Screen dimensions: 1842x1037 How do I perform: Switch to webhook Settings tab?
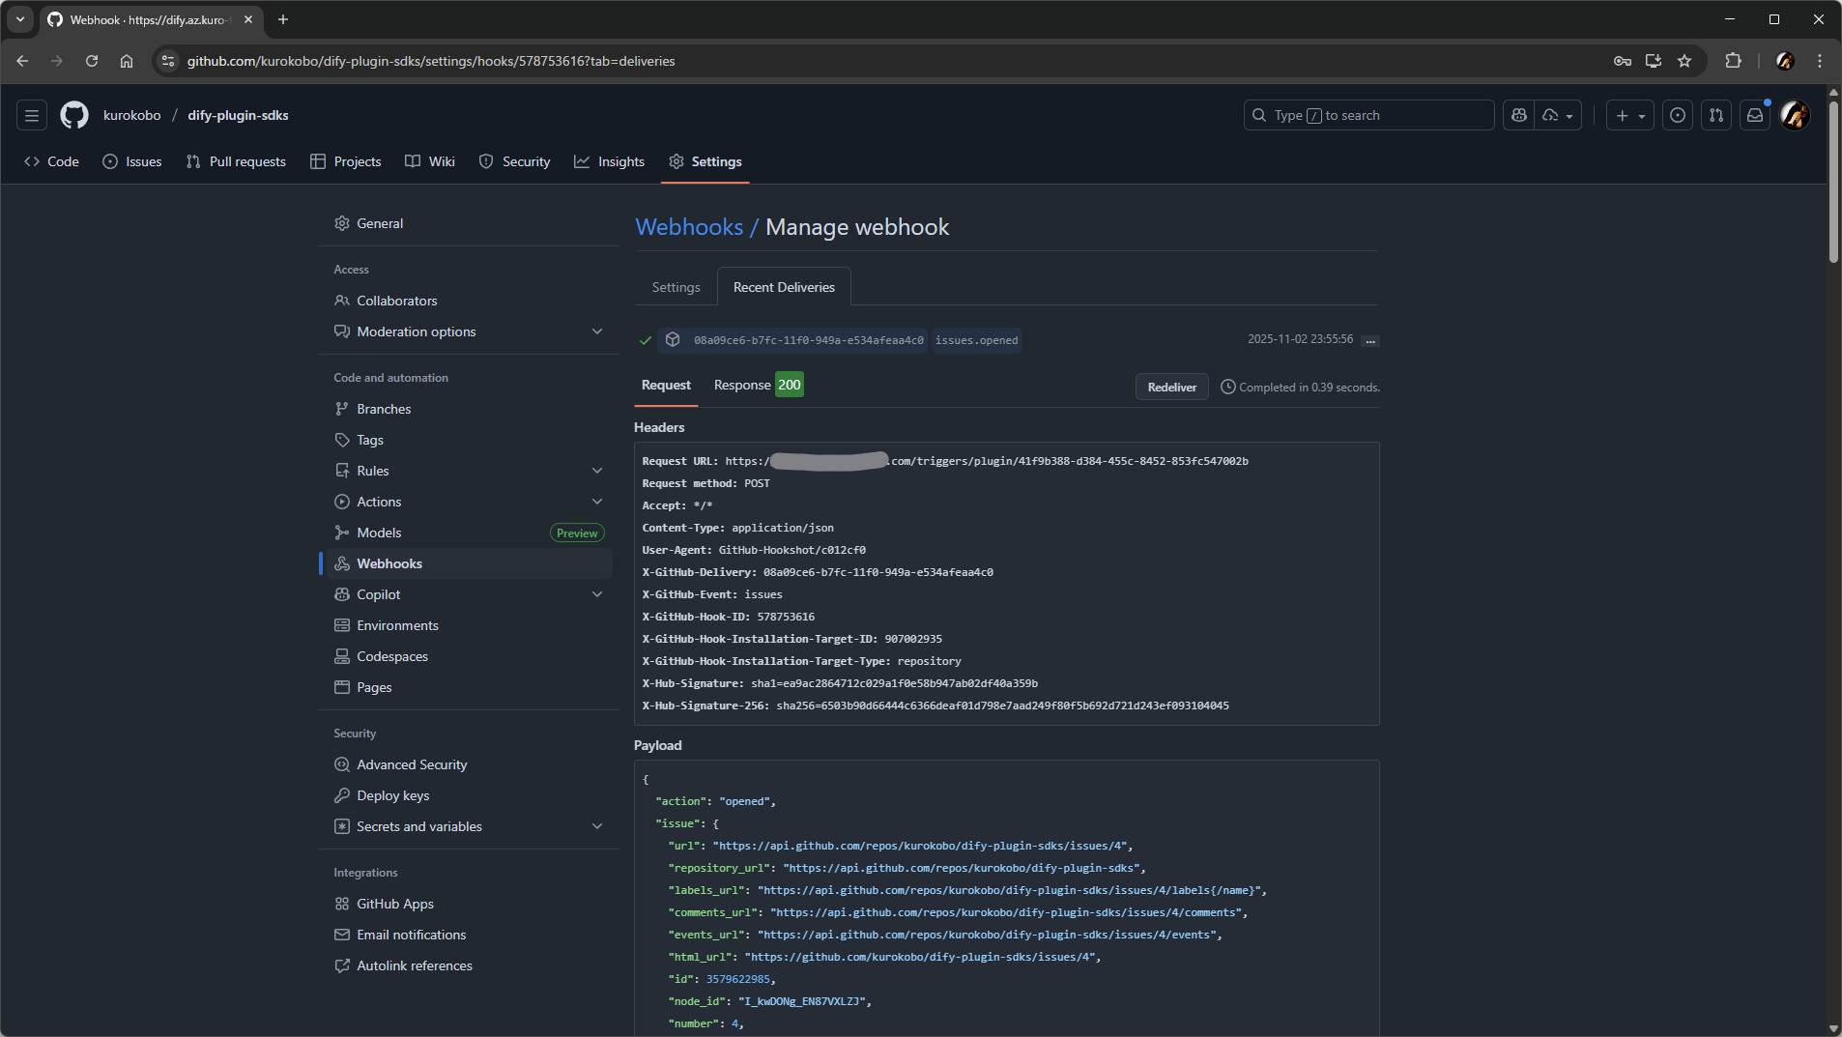coord(676,287)
